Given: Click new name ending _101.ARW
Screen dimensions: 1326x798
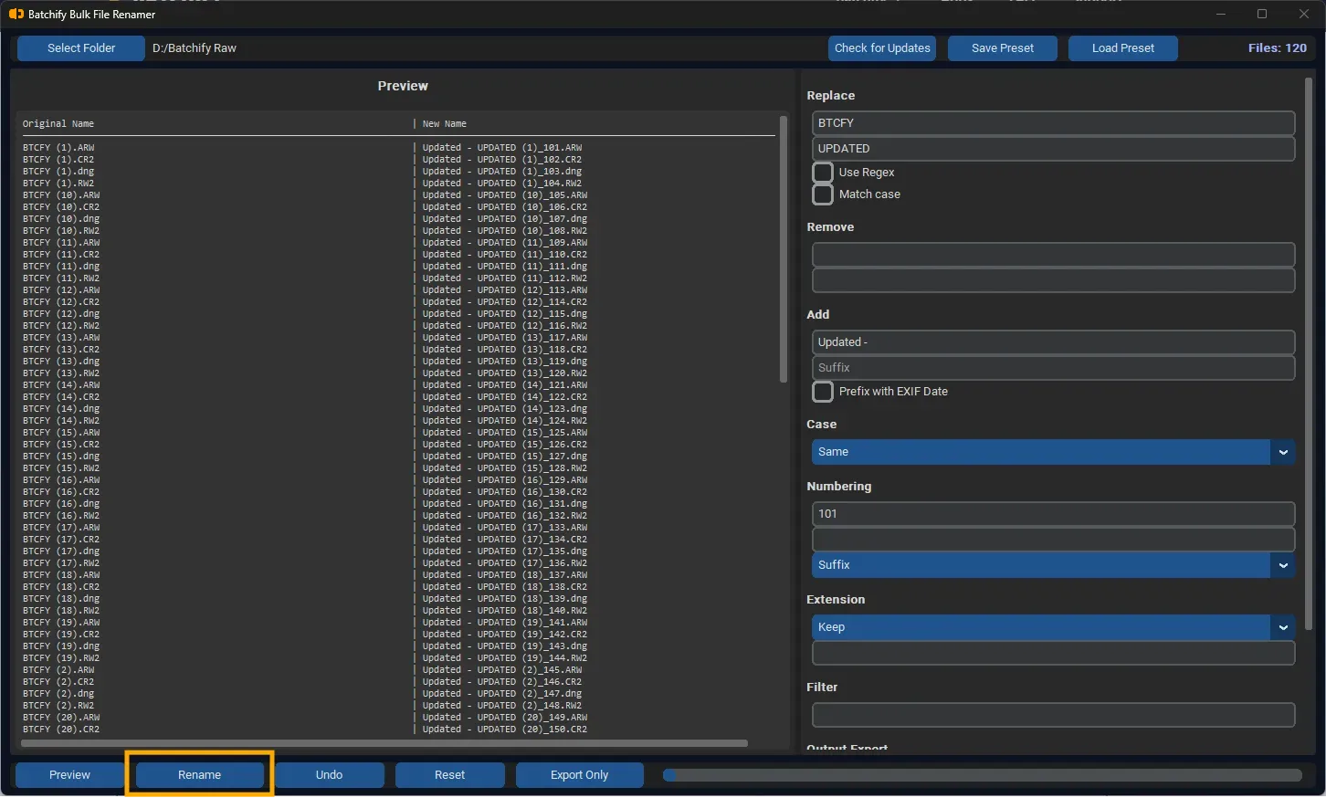Looking at the screenshot, I should click(502, 147).
